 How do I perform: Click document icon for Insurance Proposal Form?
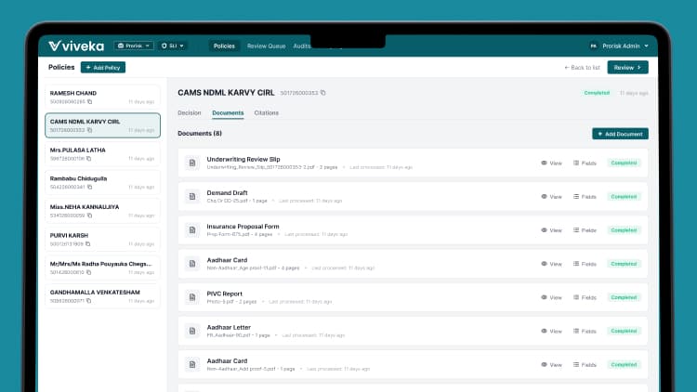[192, 230]
